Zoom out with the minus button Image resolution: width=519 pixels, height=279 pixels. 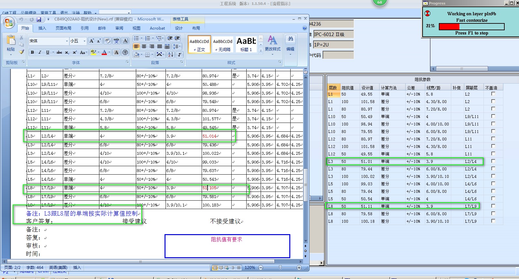(x=261, y=268)
